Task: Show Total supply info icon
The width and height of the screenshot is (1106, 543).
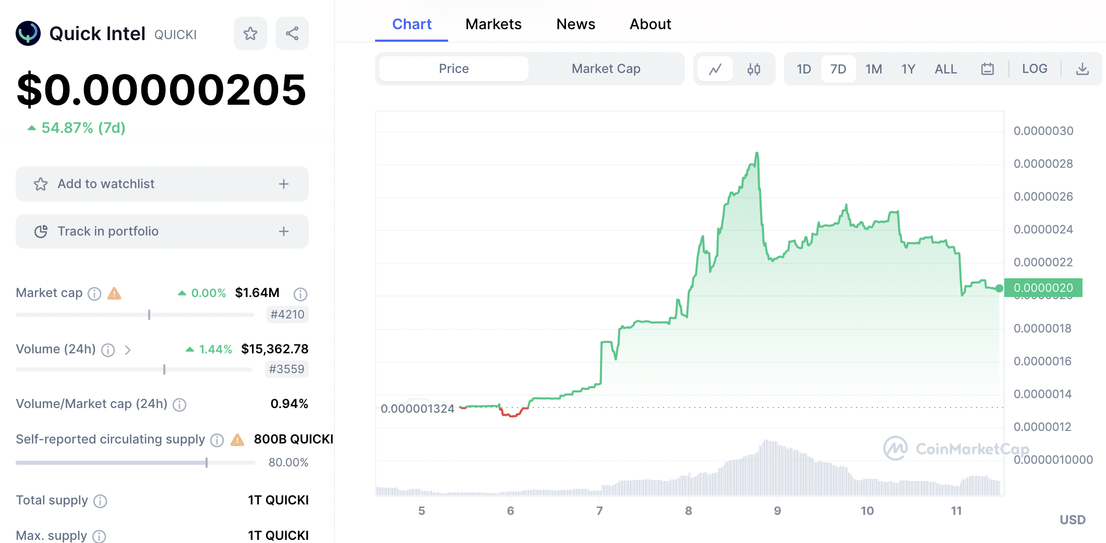Action: coord(100,501)
